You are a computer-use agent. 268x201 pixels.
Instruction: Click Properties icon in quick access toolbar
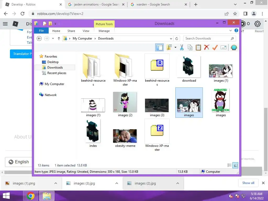point(45,24)
